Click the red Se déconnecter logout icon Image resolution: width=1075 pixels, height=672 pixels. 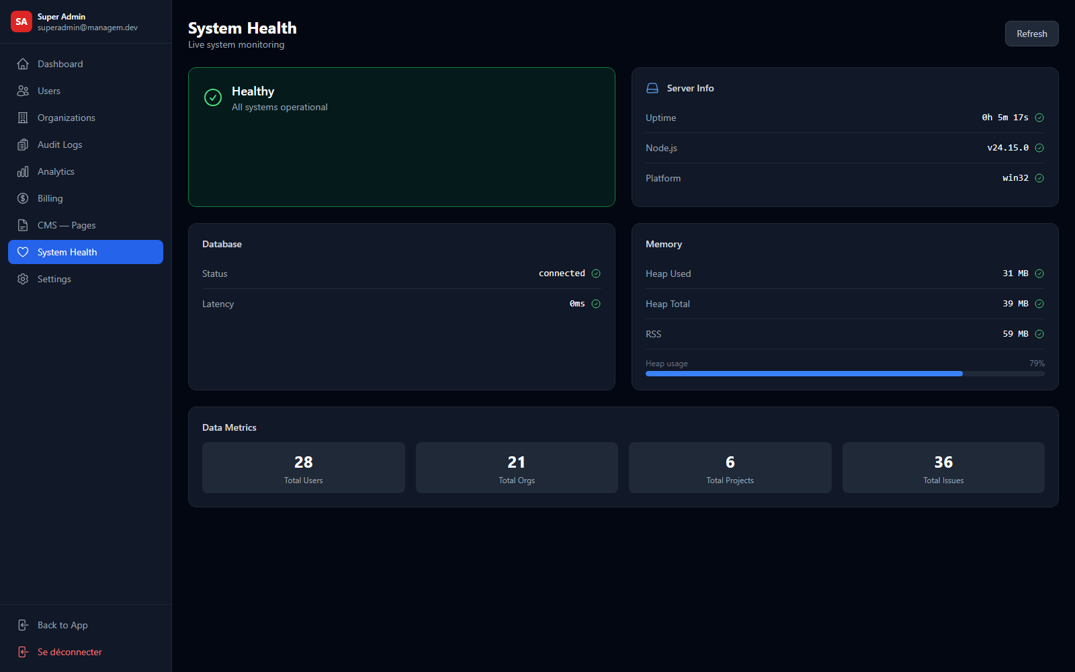coord(23,652)
